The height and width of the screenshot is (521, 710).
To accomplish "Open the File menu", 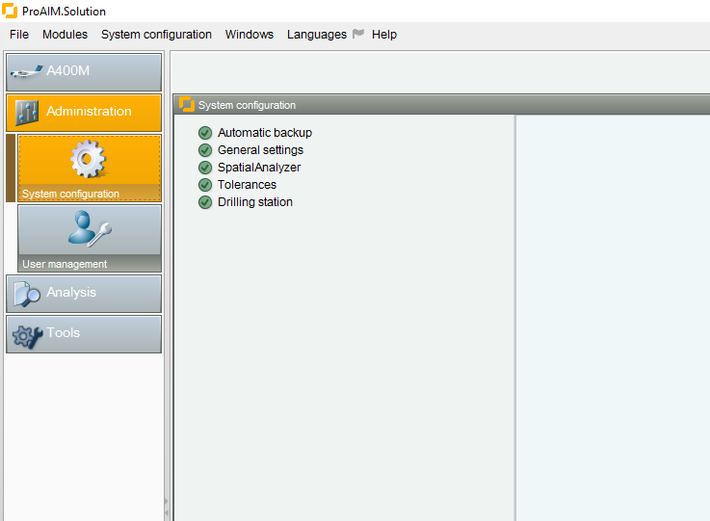I will [19, 35].
